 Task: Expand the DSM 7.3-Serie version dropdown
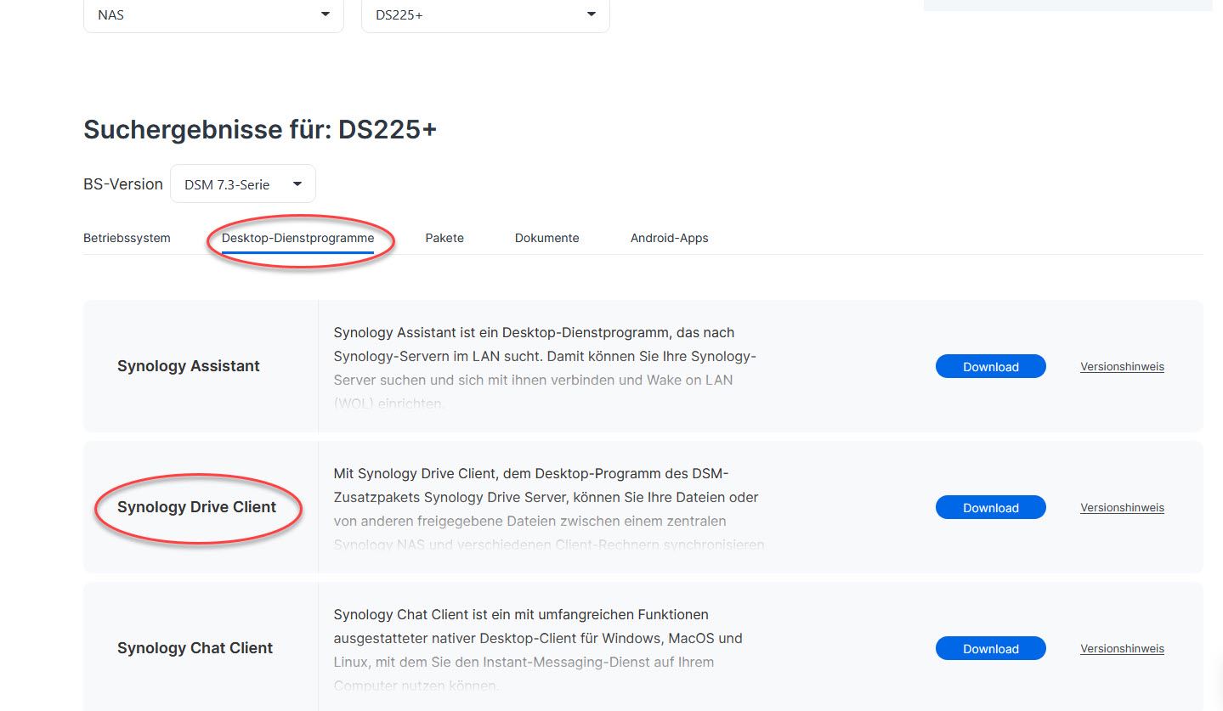tap(243, 184)
